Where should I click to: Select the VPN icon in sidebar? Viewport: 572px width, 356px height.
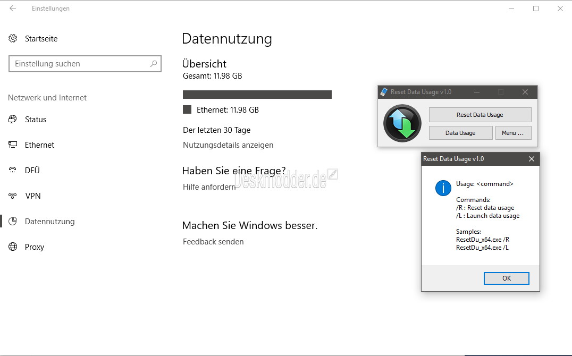[13, 196]
